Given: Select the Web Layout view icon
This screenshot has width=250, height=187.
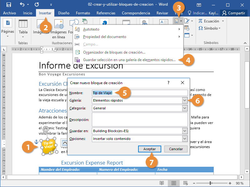Looking at the screenshot, I should tap(186, 183).
